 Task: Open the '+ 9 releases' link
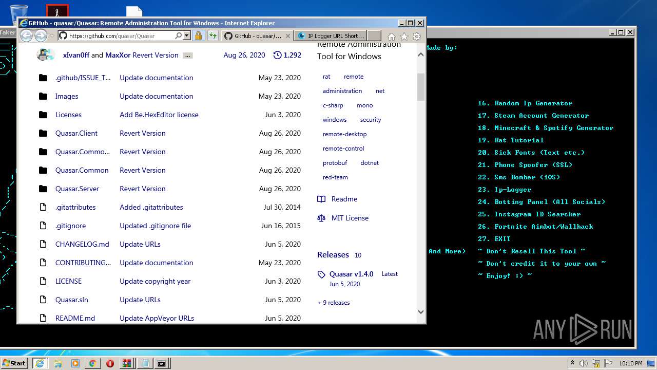click(334, 303)
